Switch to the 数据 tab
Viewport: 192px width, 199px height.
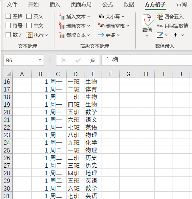point(128,5)
